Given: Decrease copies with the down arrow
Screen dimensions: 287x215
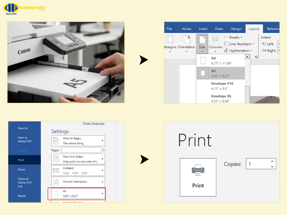Looking at the screenshot, I should 272,167.
